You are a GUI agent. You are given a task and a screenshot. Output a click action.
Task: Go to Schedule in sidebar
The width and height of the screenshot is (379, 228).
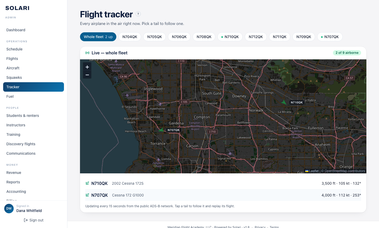[33, 49]
